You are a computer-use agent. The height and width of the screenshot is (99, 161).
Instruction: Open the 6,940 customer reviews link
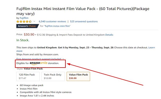pos(52,21)
